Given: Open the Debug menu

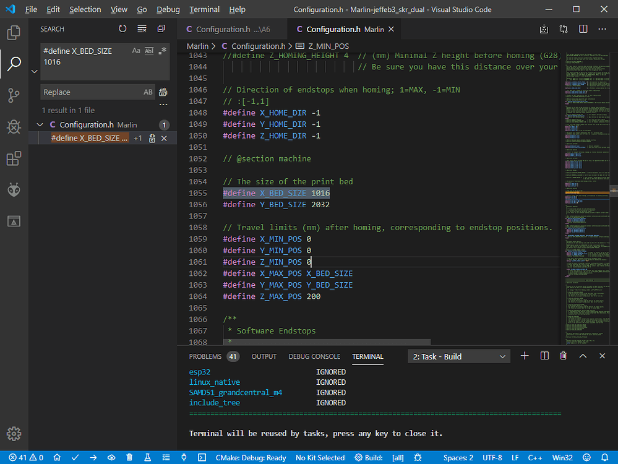Looking at the screenshot, I should pyautogui.click(x=167, y=9).
